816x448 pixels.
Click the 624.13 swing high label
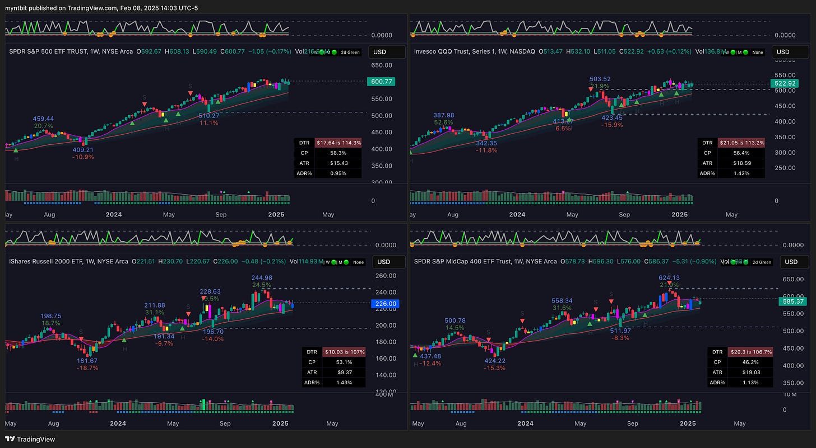(x=669, y=278)
